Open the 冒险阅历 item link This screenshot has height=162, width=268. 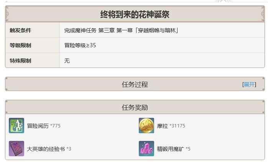38,126
